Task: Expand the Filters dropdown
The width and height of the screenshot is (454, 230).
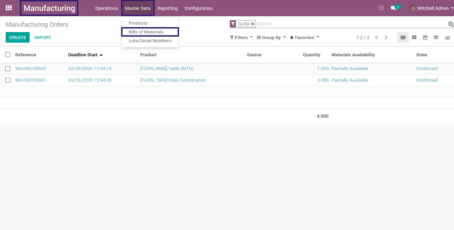Action: tap(241, 37)
